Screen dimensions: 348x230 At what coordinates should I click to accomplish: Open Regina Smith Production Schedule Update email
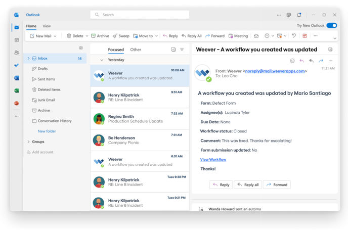click(x=140, y=119)
